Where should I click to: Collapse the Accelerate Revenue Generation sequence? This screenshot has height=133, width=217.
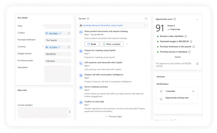(145, 25)
